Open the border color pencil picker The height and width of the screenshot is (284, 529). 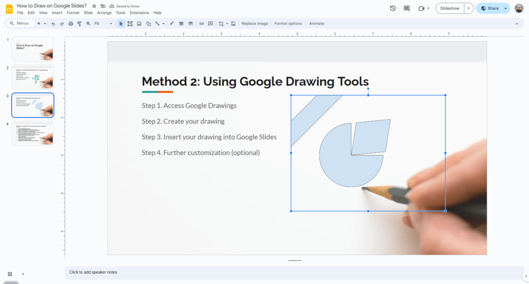coord(172,24)
